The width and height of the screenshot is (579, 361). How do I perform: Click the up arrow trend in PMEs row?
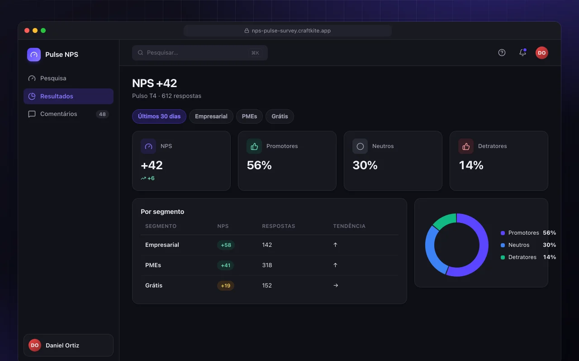click(335, 265)
